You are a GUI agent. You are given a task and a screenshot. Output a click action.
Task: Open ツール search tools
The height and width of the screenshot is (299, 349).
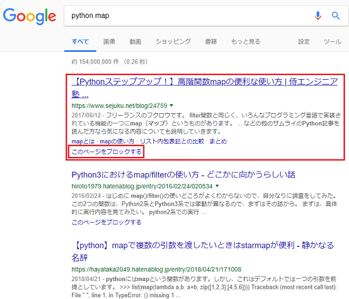pos(332,41)
